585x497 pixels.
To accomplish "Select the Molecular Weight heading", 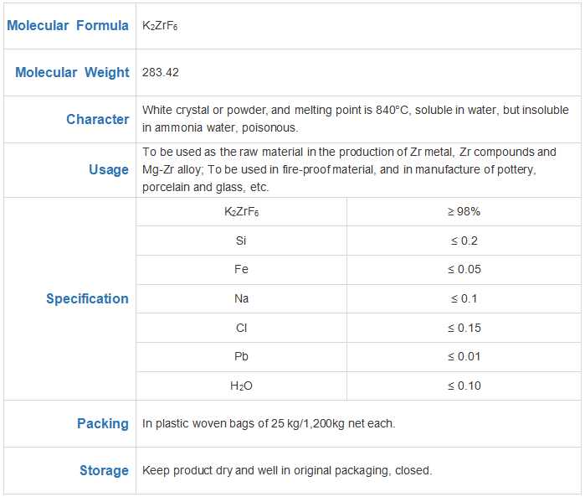I will pos(72,72).
